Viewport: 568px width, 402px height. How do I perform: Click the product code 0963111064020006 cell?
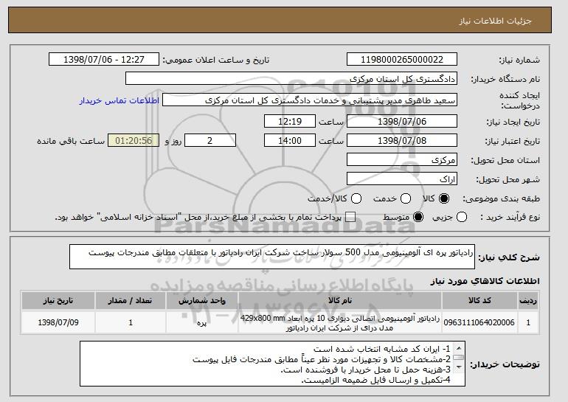tap(479, 322)
